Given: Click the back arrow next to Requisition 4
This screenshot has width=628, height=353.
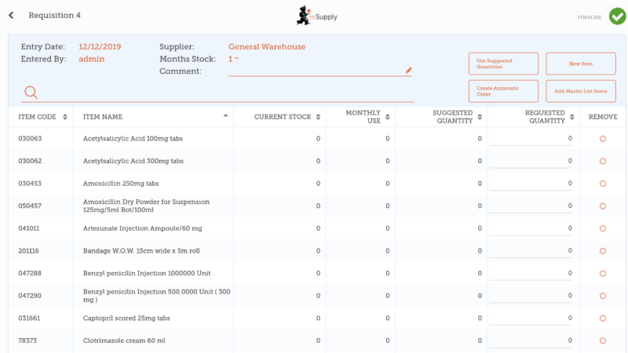Looking at the screenshot, I should coord(11,16).
